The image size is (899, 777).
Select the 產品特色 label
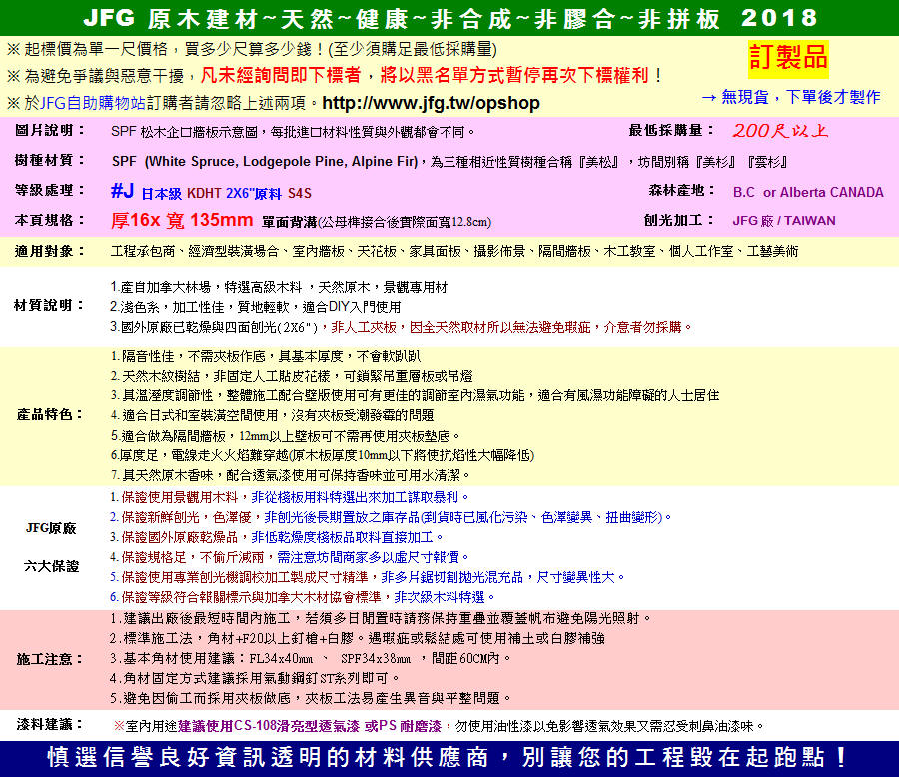click(50, 414)
